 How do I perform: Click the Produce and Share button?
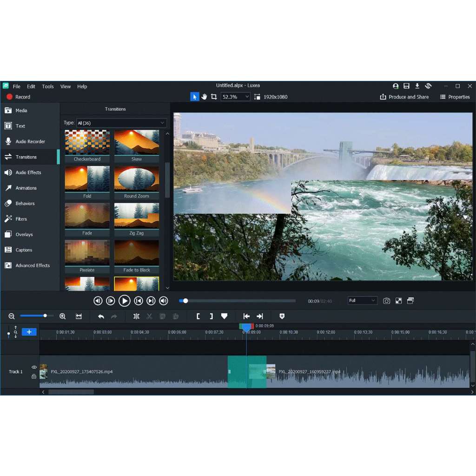(404, 97)
